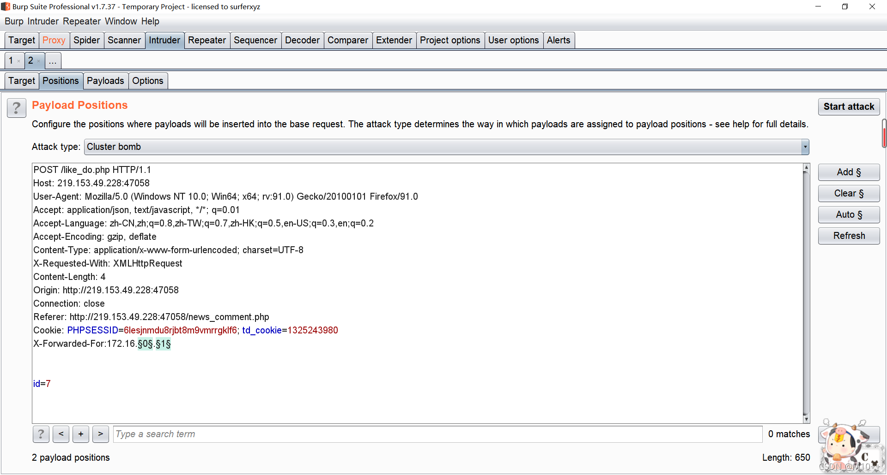Image resolution: width=887 pixels, height=475 pixels.
Task: Click Refresh button
Action: (x=849, y=236)
